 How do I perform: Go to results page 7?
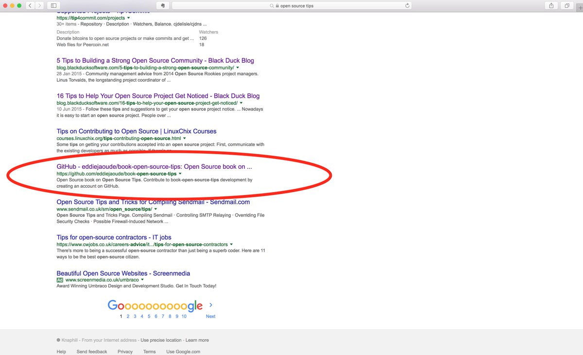click(163, 316)
